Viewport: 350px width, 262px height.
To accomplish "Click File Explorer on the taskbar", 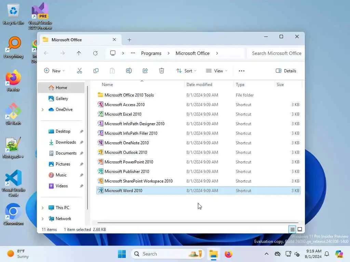I will coord(213,254).
